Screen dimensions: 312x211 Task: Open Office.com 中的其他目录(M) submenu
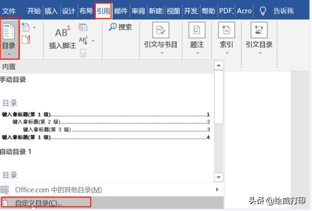[x=112, y=190]
